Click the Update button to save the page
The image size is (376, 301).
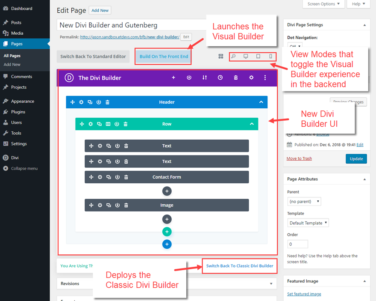point(356,158)
